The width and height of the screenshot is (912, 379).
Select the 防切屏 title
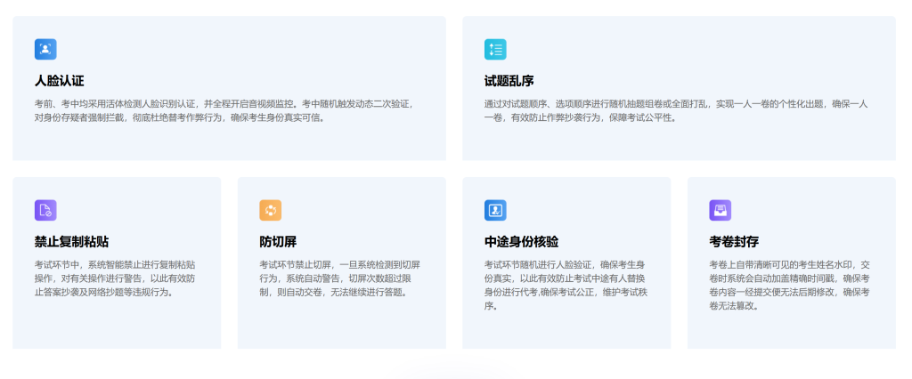pos(278,242)
